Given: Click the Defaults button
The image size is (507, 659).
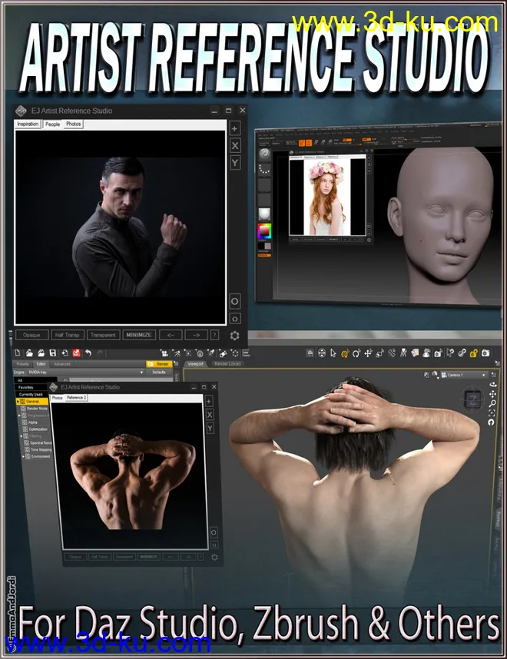Looking at the screenshot, I should tap(159, 373).
